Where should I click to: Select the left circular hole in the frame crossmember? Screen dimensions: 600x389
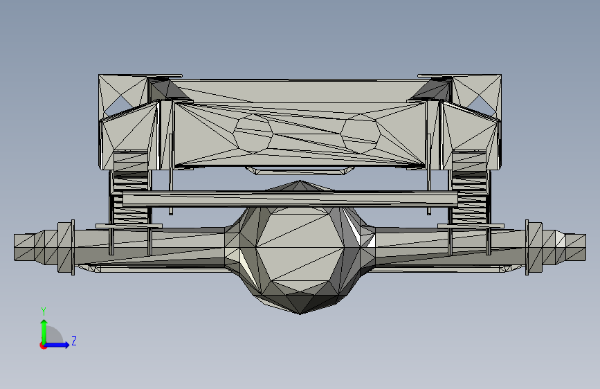click(253, 134)
